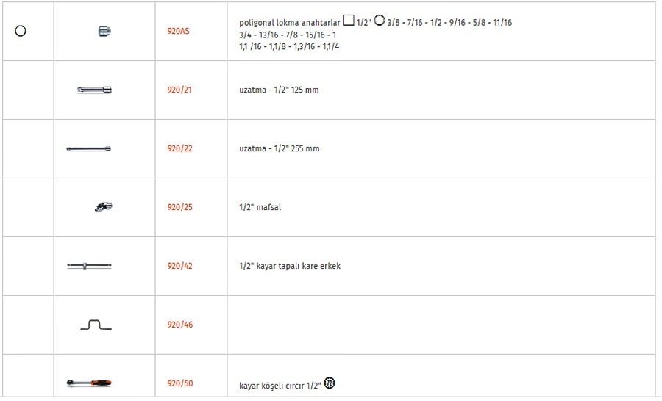Click the '1/2" mafsal' description text
662x401 pixels.
point(260,207)
